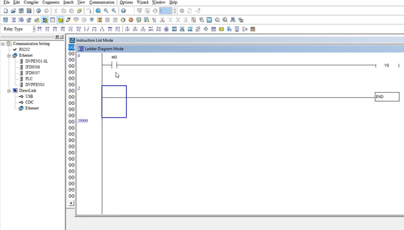Collapse the DirectLink tree branch

click(9, 91)
